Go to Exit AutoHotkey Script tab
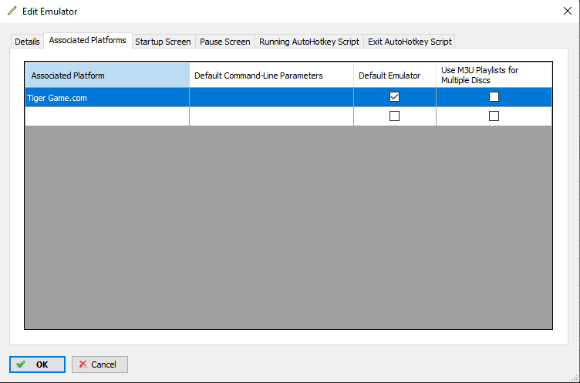580x383 pixels. tap(410, 42)
